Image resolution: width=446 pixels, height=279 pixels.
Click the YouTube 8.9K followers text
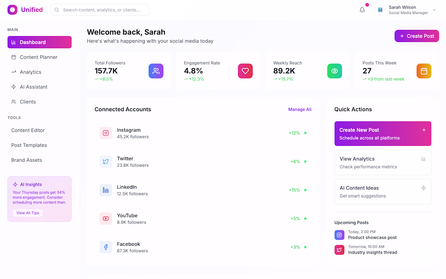(x=131, y=222)
